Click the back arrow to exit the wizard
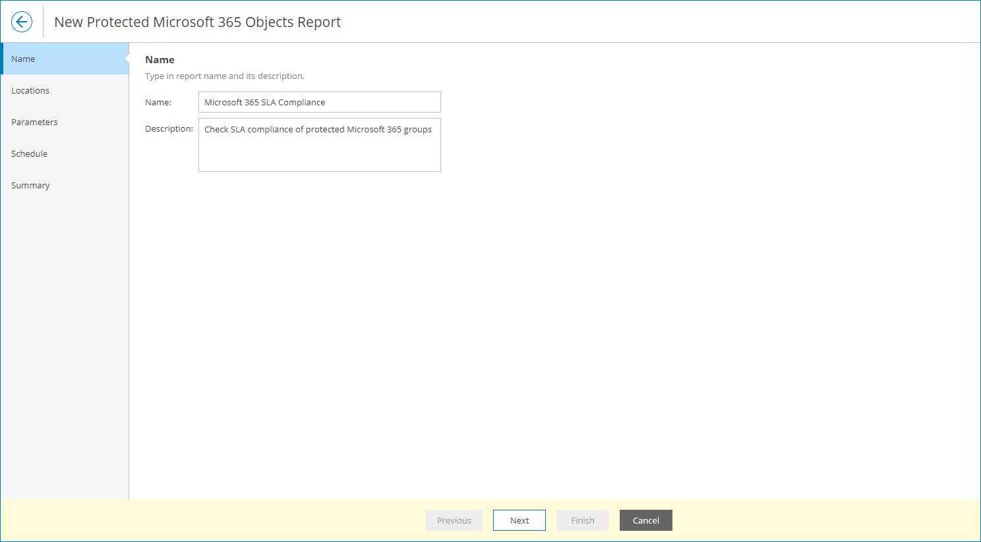981x542 pixels. [x=22, y=21]
